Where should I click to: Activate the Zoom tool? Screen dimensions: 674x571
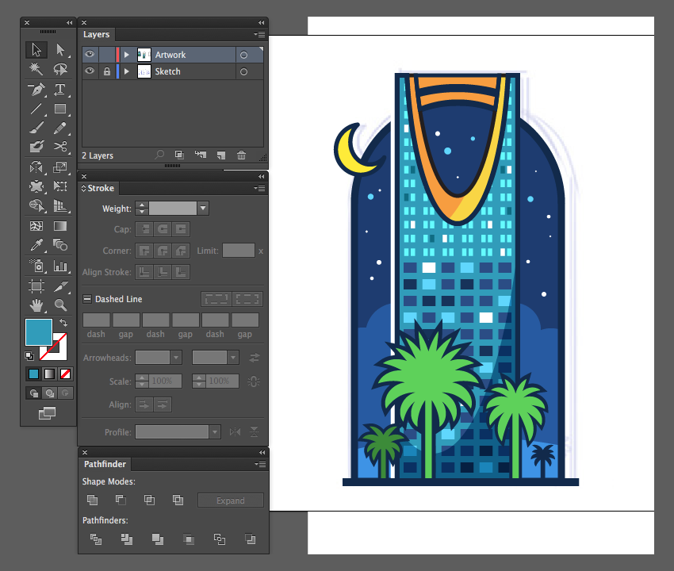coord(60,305)
